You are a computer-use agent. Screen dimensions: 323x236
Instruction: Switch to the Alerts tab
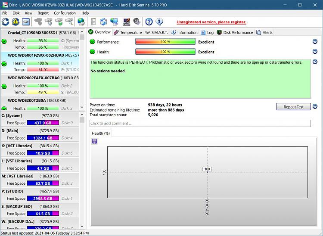click(264, 33)
